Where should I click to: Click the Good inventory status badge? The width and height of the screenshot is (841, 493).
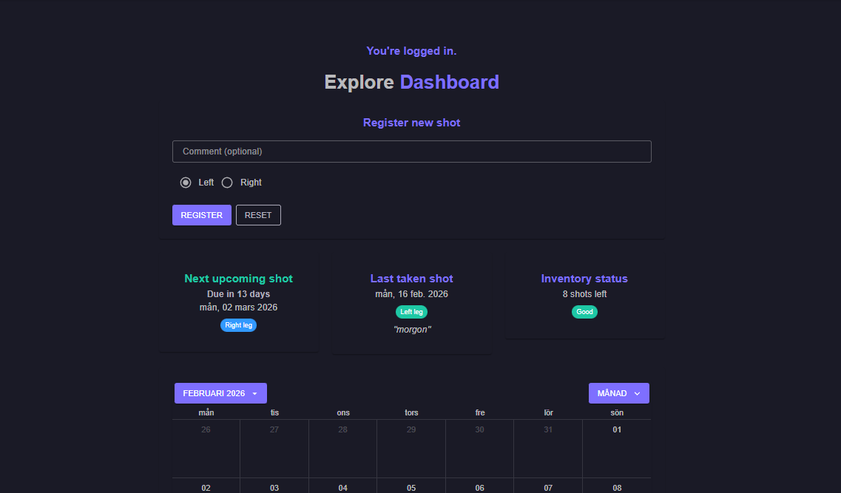click(584, 312)
